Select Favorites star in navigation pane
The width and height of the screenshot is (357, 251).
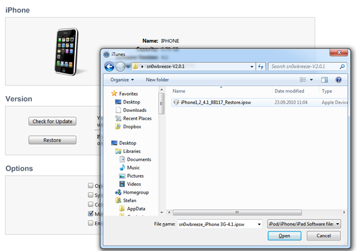[114, 93]
